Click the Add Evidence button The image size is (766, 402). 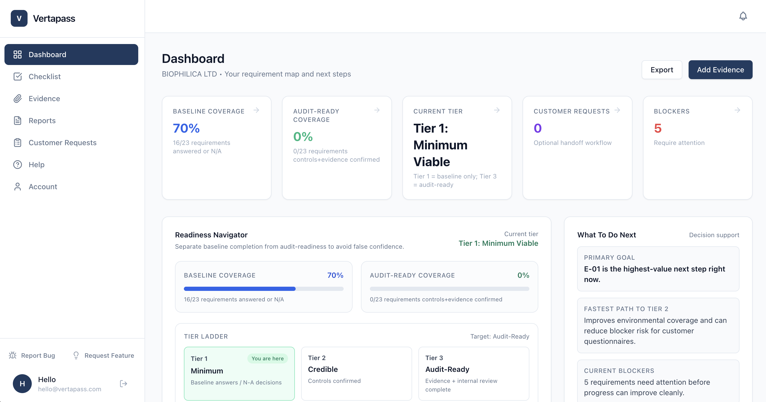click(720, 69)
